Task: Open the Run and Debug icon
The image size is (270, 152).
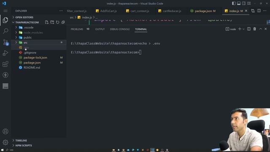Action: tap(5, 53)
